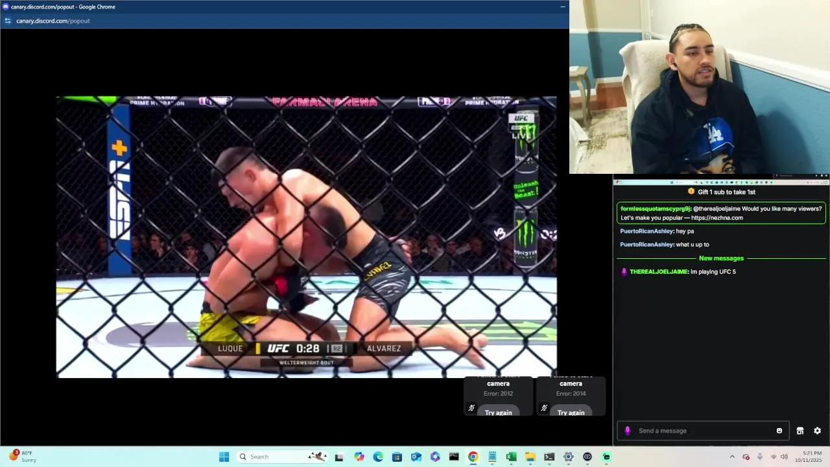Open Notepad from the taskbar
The image size is (830, 467).
[492, 457]
